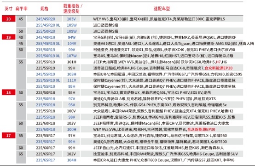Screen dimensions: 255x166
Task: Select the red 19 inch badge
Action: click(x=9, y=37)
